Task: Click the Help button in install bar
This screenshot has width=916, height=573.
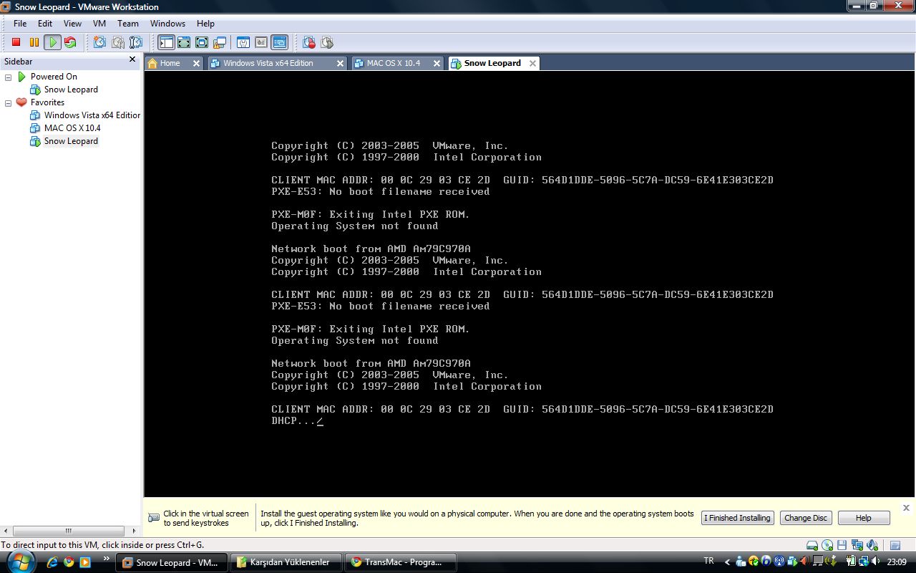Action: click(x=864, y=518)
